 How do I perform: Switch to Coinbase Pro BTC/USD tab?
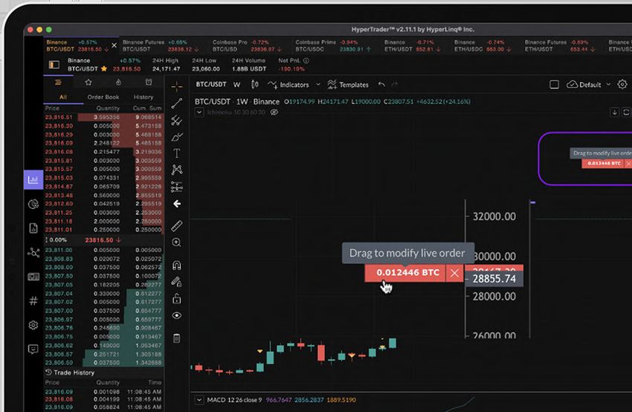coord(247,45)
